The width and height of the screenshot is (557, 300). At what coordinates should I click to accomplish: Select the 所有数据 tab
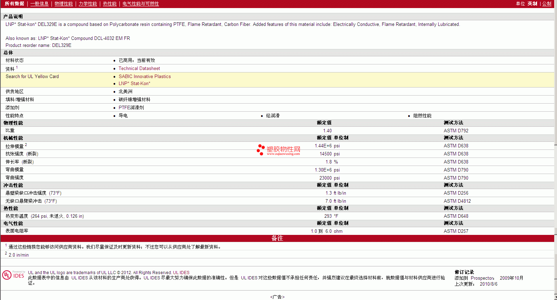coord(14,4)
